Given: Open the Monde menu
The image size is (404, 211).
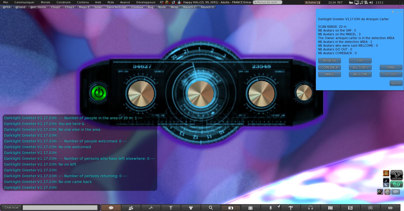Looking at the screenshot, I should click(x=45, y=2).
